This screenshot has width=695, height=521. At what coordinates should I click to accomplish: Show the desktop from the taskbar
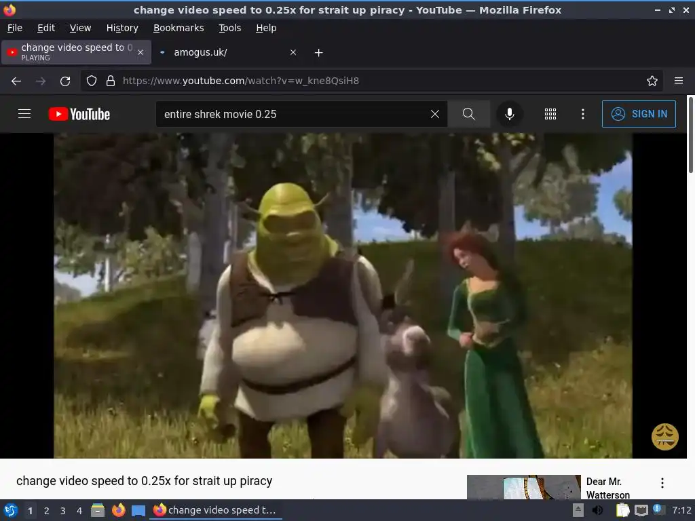coord(138,510)
